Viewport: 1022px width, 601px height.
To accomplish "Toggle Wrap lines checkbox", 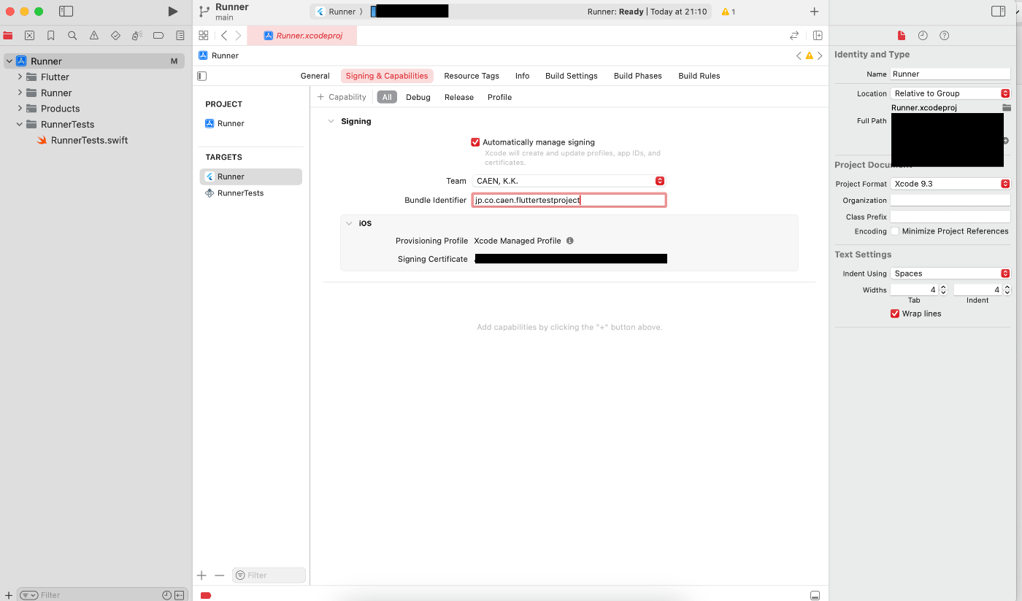I will coord(895,314).
